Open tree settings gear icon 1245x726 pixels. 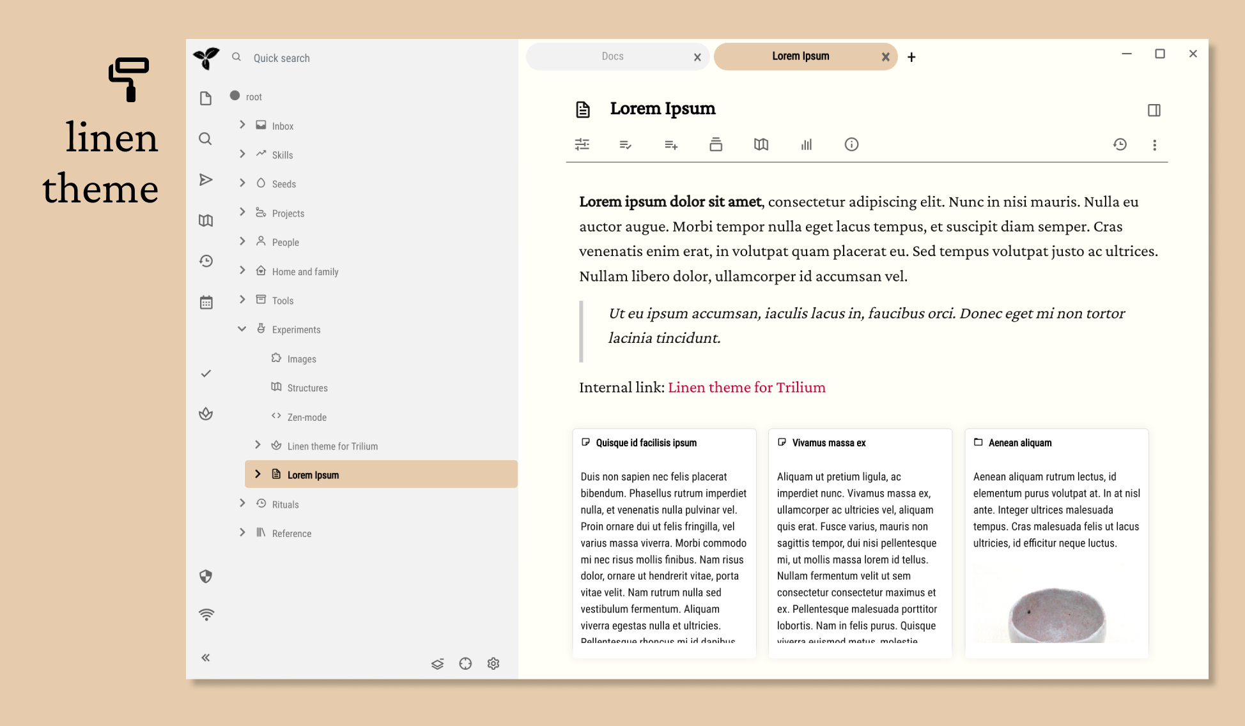tap(493, 664)
